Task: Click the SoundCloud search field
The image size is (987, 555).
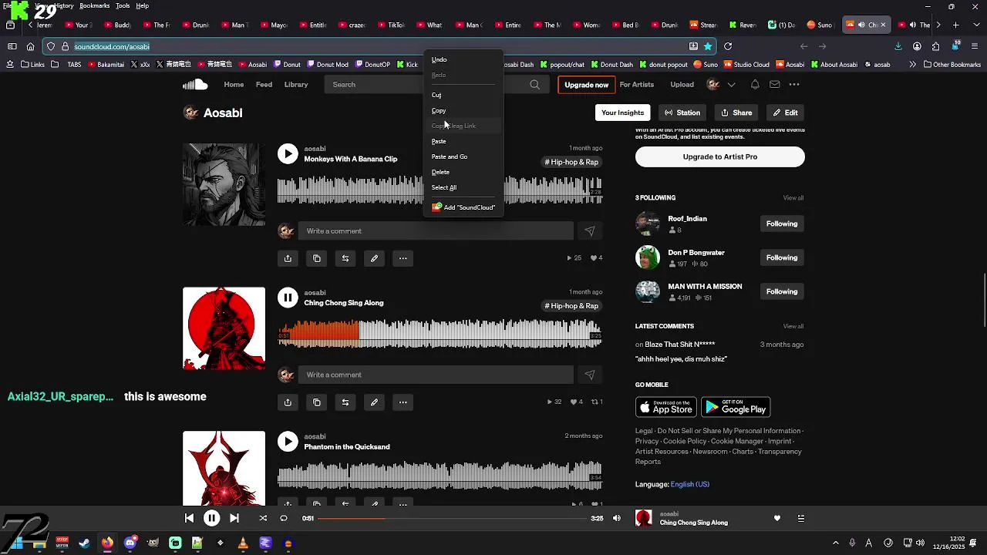Action: pyautogui.click(x=436, y=85)
